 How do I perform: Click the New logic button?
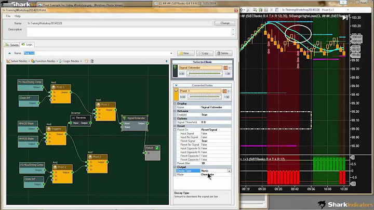click(186, 53)
